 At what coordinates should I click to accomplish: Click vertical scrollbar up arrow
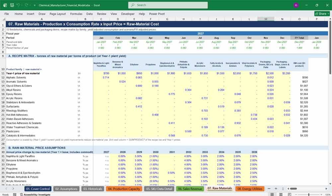(330, 19)
